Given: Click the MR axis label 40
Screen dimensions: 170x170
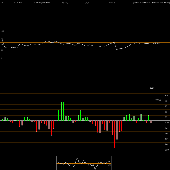Looking at the screenshot, I should 166,112.
